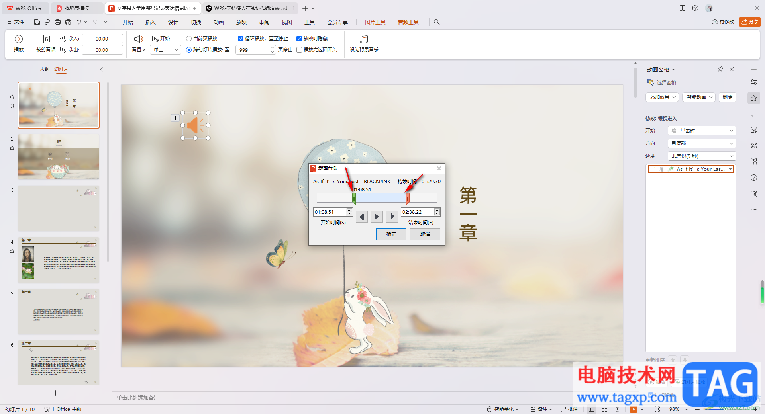Select slide 4 thumbnail
The image size is (765, 414).
(x=59, y=260)
